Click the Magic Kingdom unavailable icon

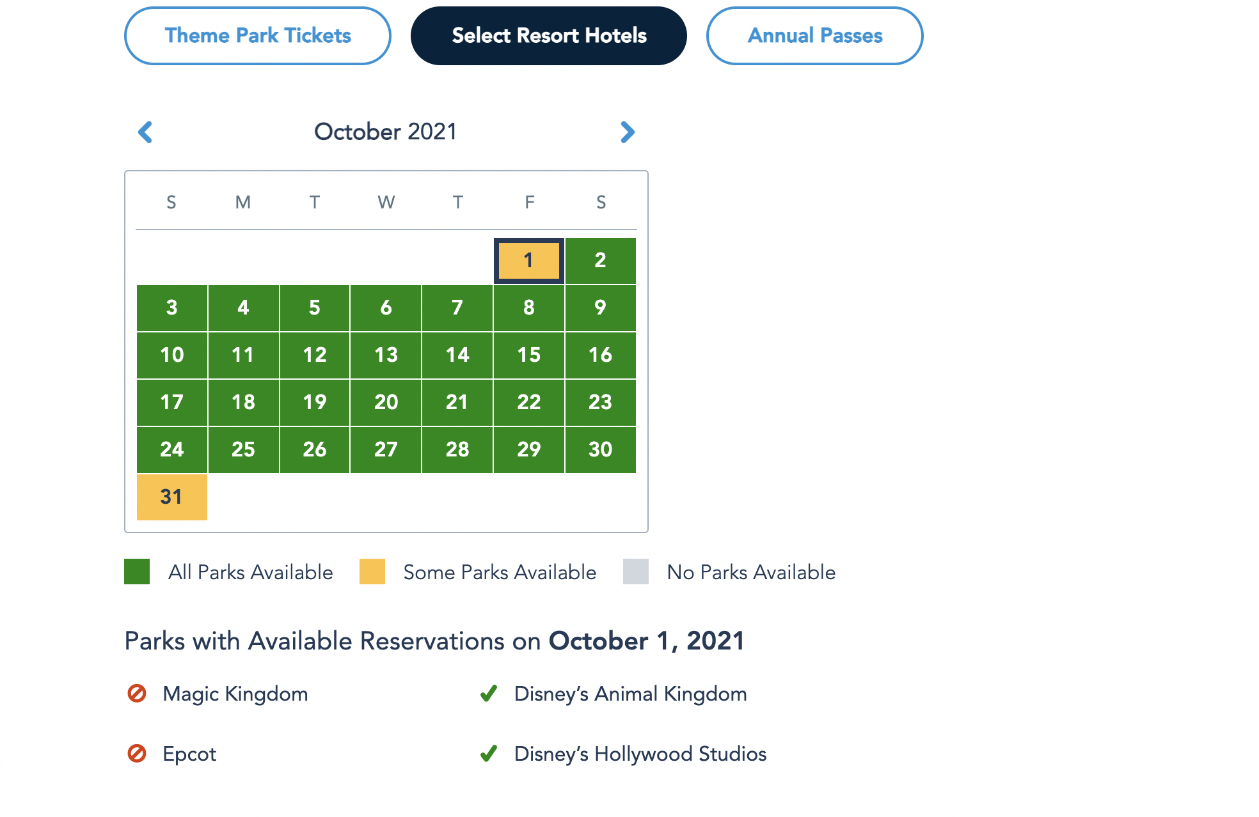point(137,694)
